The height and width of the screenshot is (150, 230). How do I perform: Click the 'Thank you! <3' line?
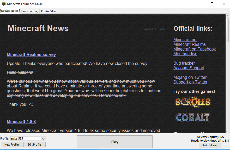click(x=20, y=104)
